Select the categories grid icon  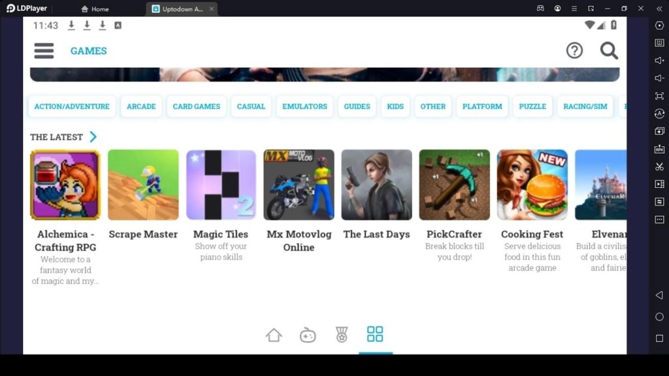375,334
